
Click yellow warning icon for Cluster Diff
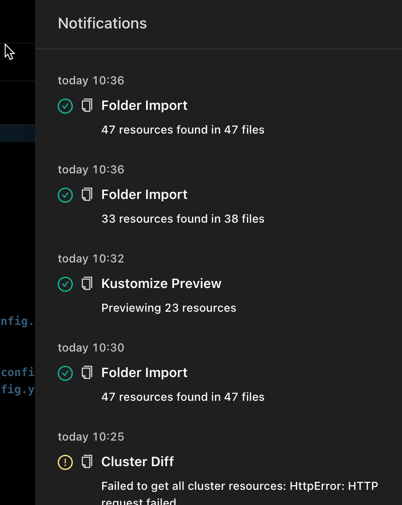65,462
